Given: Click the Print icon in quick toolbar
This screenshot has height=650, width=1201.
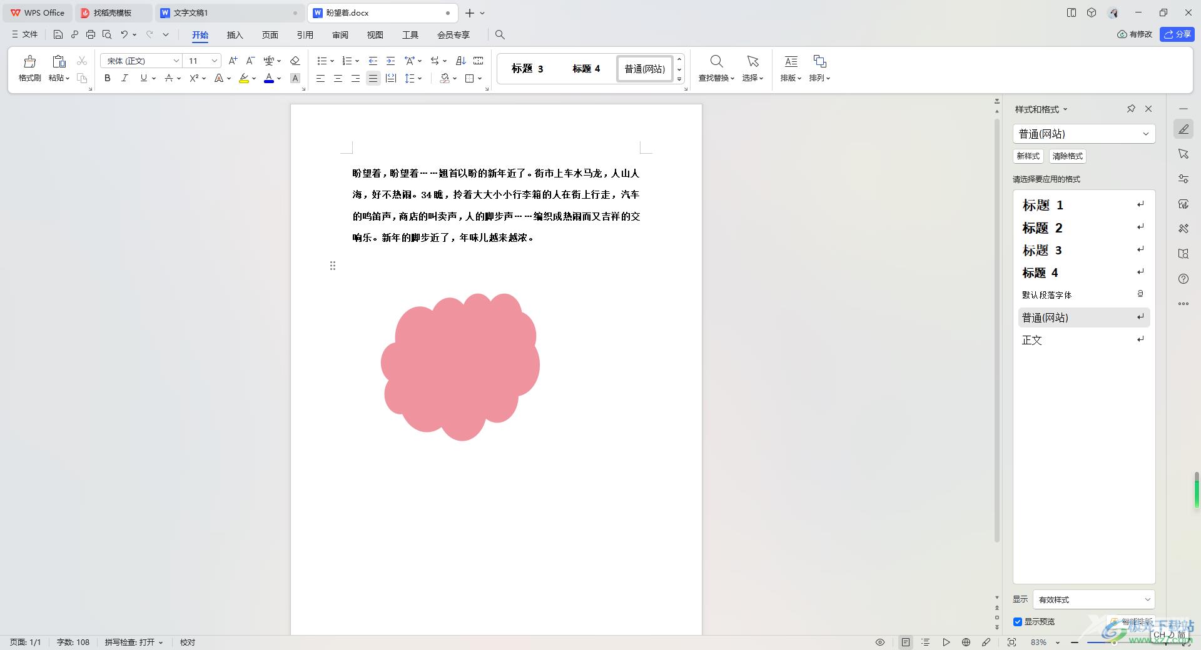Looking at the screenshot, I should [x=91, y=34].
